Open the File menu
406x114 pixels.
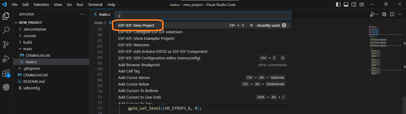point(14,5)
